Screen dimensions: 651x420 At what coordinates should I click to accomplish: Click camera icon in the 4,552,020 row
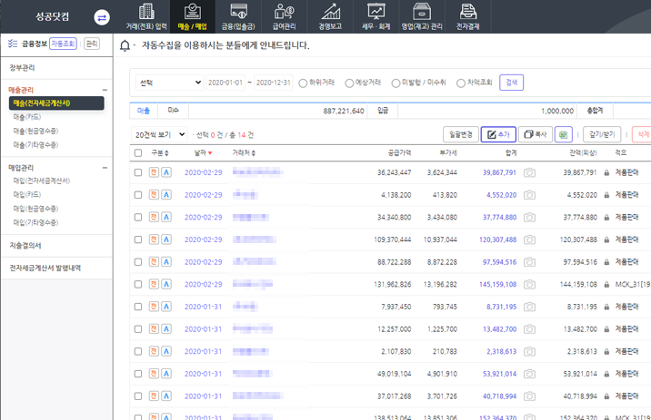click(529, 195)
